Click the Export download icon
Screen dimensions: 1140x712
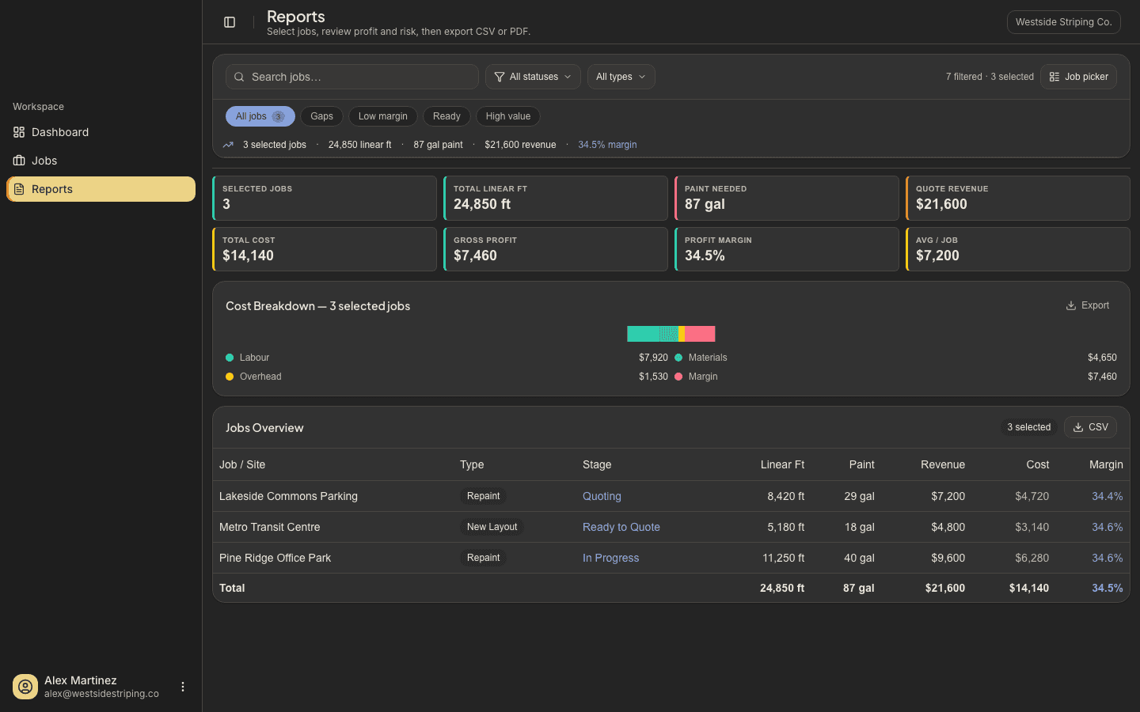[x=1071, y=305]
